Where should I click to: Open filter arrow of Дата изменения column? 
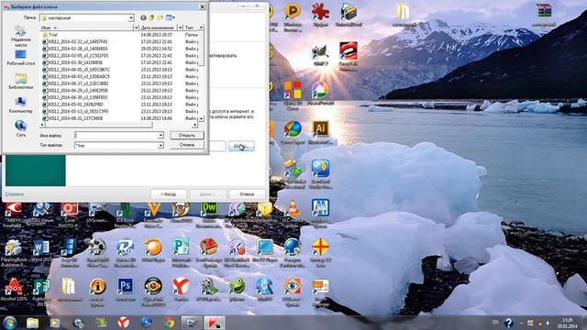click(x=180, y=27)
